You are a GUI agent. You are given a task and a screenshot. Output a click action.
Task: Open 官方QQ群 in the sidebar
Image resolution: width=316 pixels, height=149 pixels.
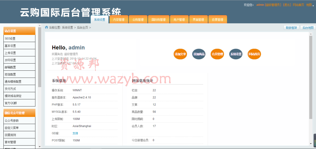point(19,103)
